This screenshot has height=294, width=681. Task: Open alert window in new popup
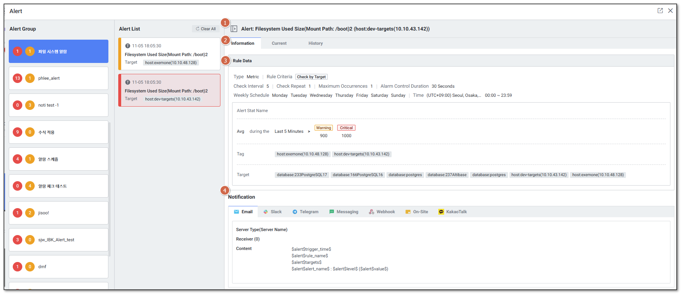(660, 11)
